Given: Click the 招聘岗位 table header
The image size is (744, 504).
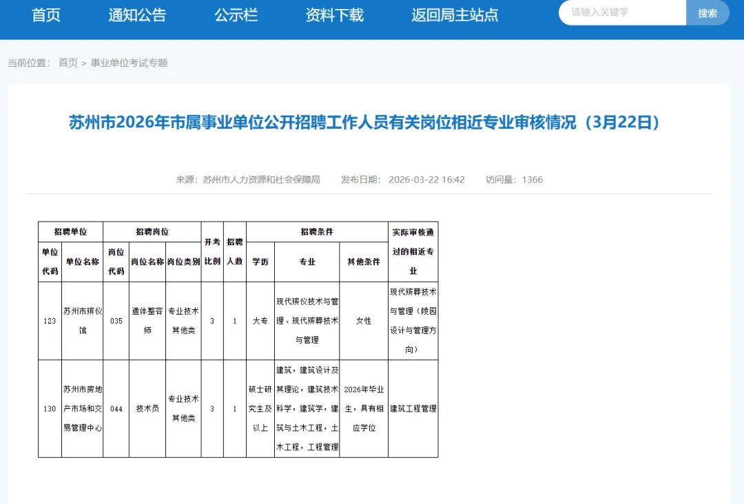Looking at the screenshot, I should [152, 232].
